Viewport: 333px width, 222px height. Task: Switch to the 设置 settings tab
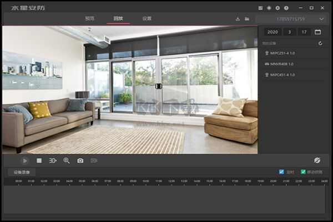coord(147,18)
